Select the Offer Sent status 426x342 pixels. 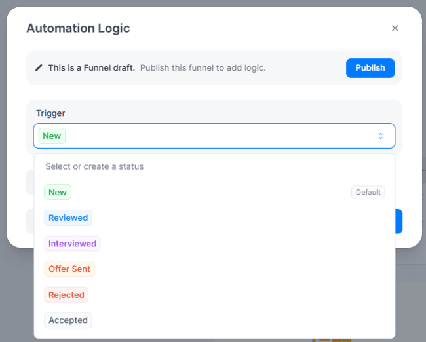click(x=69, y=269)
